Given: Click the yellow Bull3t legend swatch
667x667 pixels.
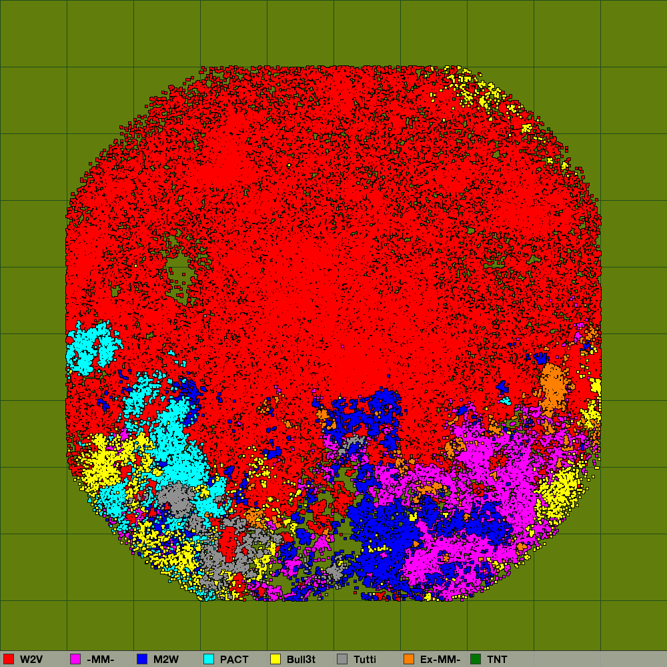Looking at the screenshot, I should (275, 659).
